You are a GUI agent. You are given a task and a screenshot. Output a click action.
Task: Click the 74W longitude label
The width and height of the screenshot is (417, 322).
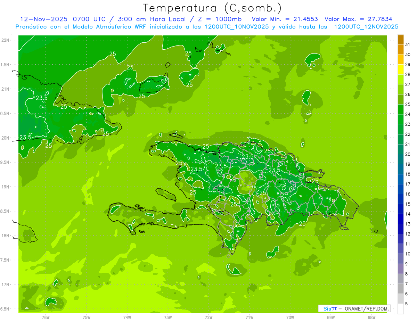click(x=127, y=317)
